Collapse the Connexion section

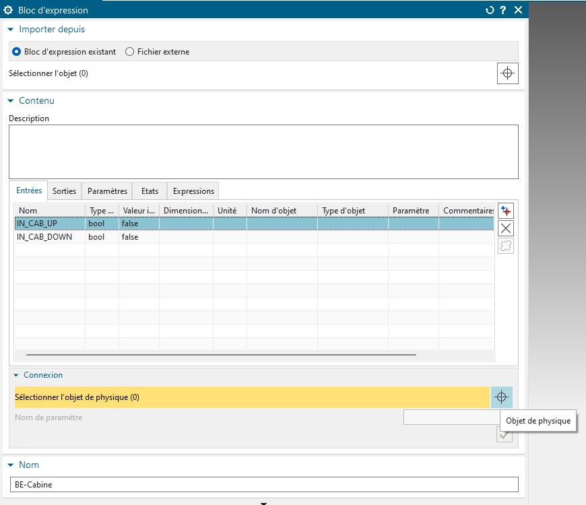coord(15,375)
